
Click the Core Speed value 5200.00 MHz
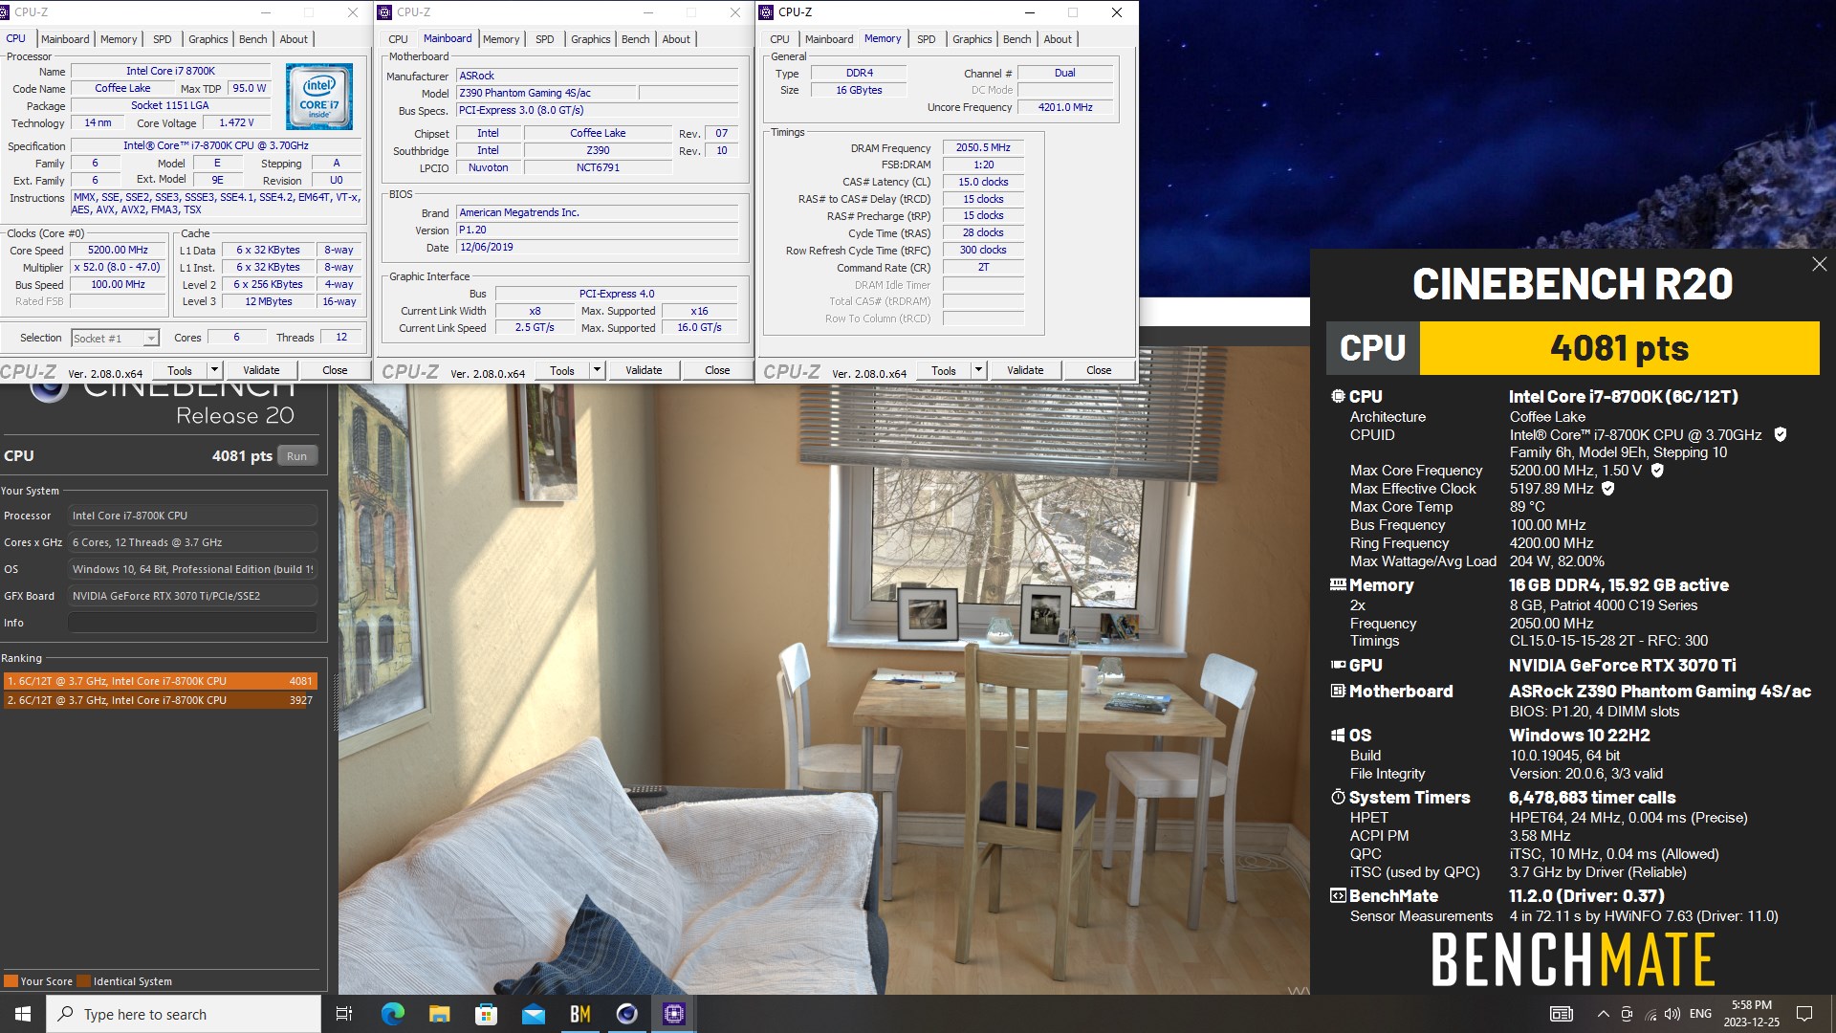(x=119, y=251)
